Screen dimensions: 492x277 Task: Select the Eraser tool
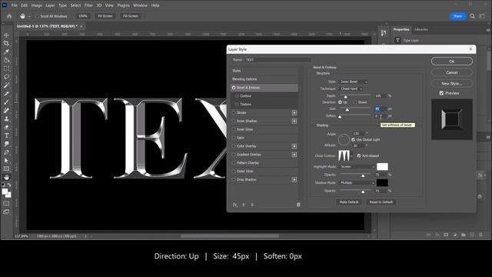[x=6, y=127]
